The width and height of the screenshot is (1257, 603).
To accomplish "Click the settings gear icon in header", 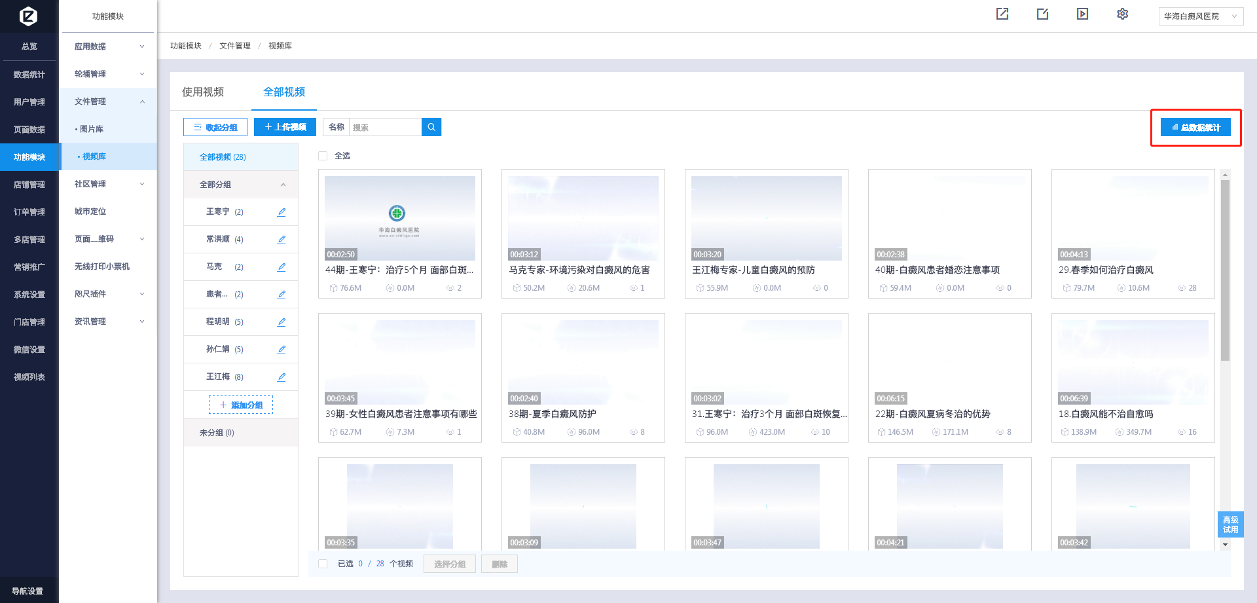I will click(1122, 14).
